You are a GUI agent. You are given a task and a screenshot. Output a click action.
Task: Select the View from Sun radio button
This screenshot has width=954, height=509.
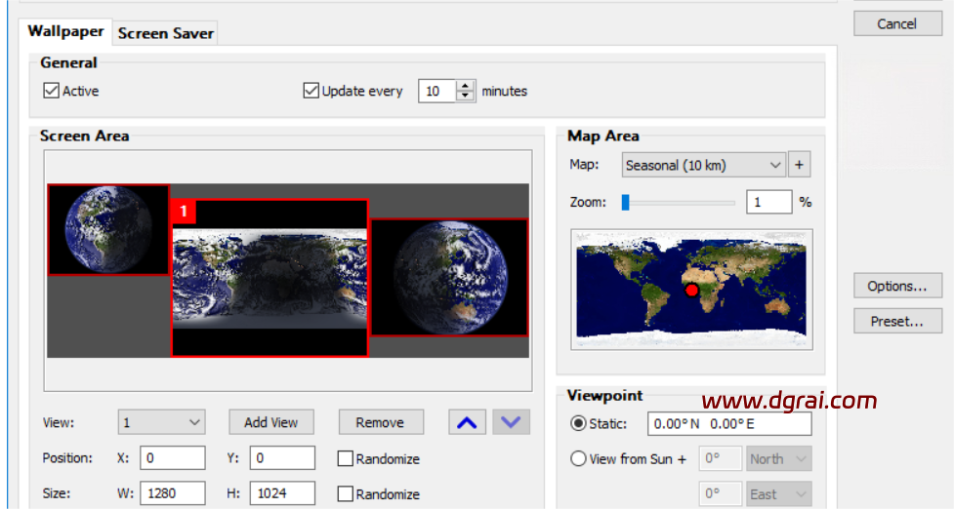pos(578,458)
